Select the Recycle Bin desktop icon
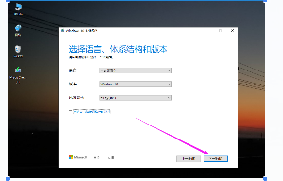Viewport: 283px width, 181px height. point(18,52)
